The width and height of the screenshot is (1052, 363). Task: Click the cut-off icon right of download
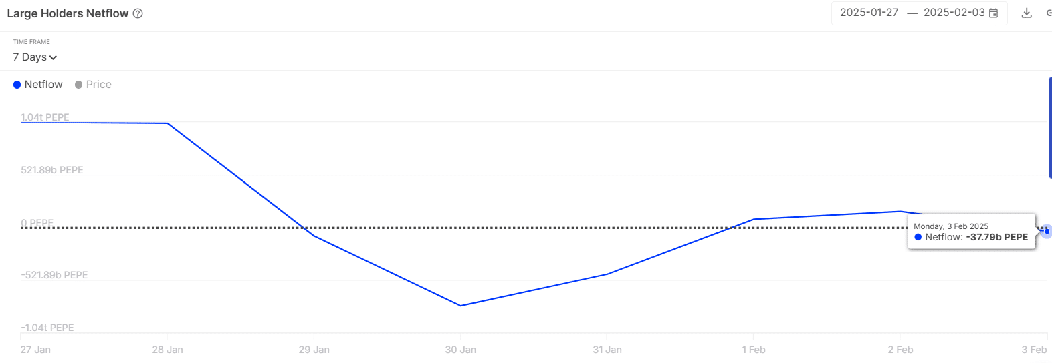click(x=1049, y=13)
